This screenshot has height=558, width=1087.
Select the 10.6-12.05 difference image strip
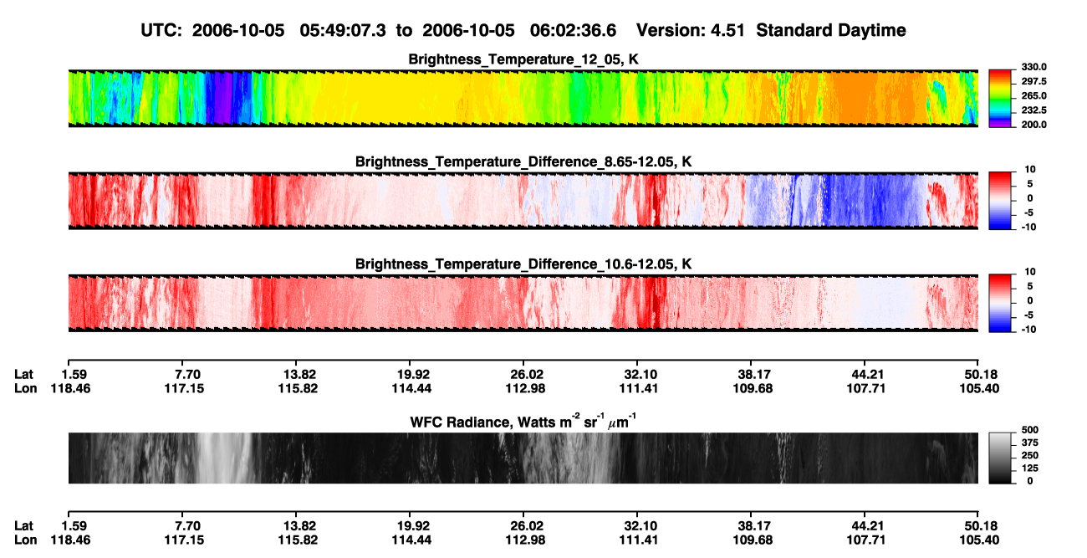[x=523, y=302]
